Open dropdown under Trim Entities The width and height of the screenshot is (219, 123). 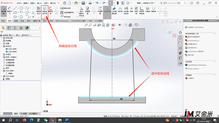click(x=39, y=18)
